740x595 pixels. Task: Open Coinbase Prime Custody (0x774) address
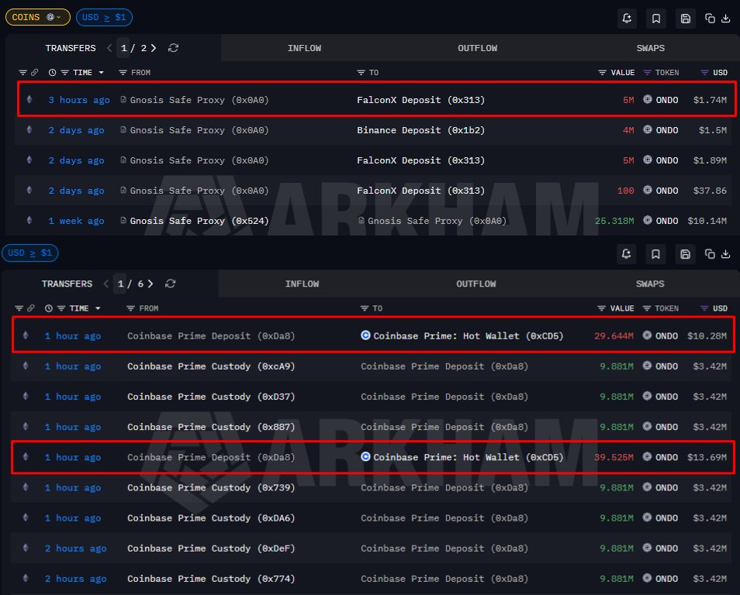pyautogui.click(x=211, y=579)
